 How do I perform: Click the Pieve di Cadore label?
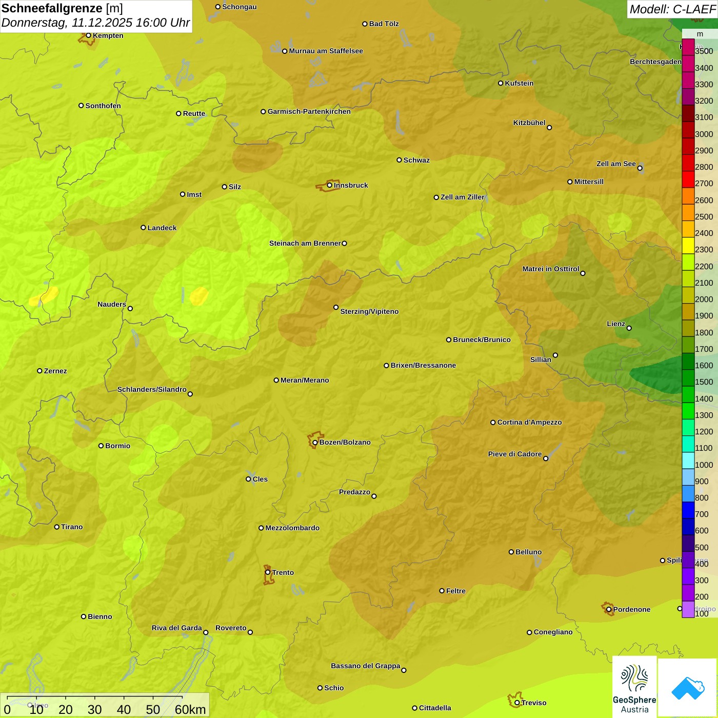click(x=515, y=454)
